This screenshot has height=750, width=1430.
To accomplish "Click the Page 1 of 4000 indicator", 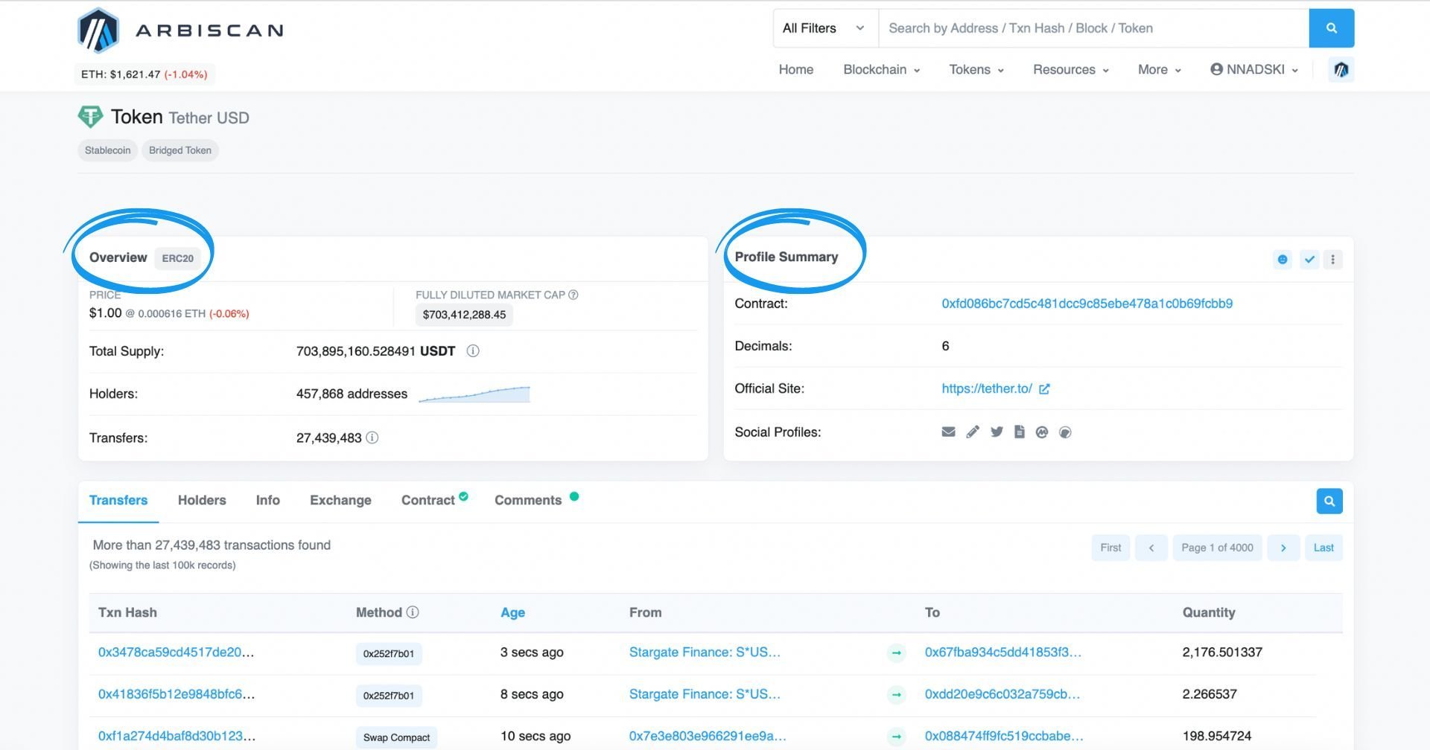I will click(x=1217, y=548).
